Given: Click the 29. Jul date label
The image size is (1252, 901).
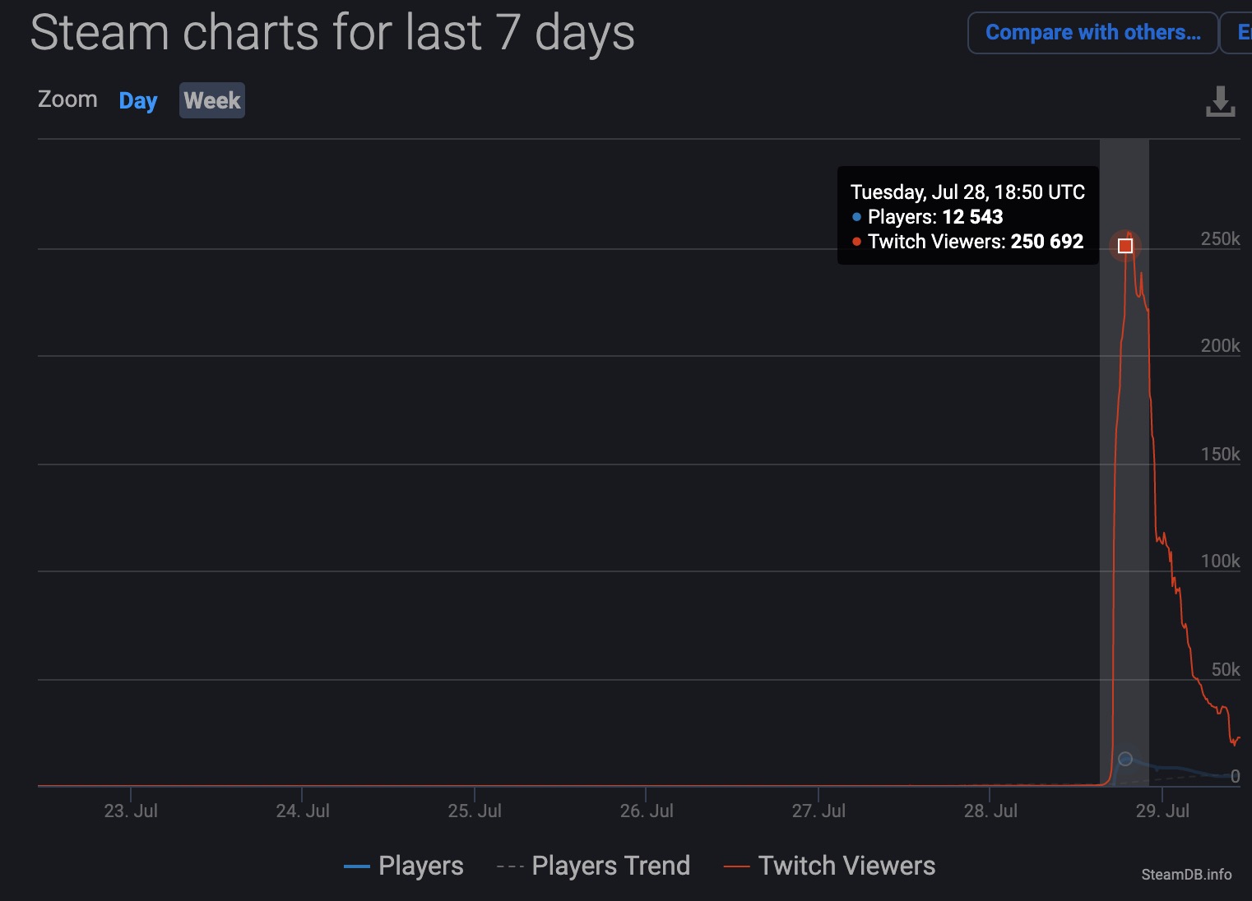Looking at the screenshot, I should (x=1162, y=811).
